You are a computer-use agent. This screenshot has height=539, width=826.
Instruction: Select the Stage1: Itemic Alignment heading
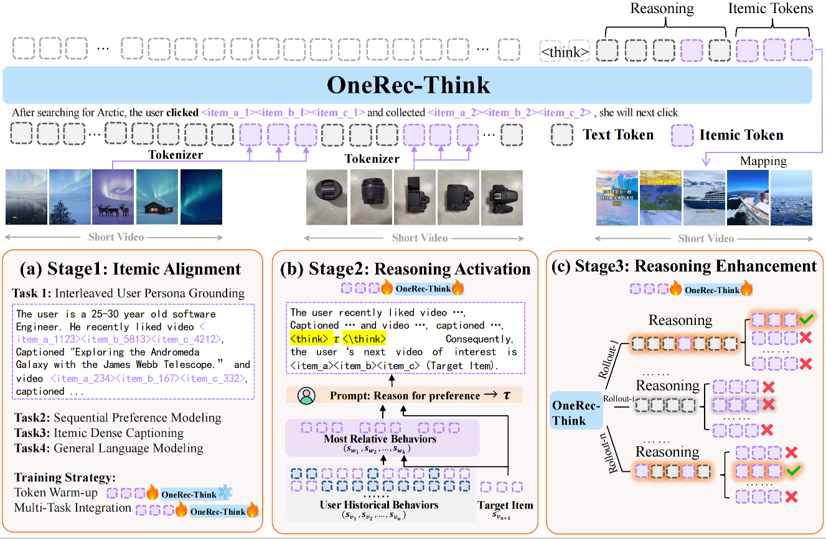[x=129, y=269]
